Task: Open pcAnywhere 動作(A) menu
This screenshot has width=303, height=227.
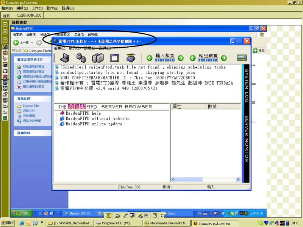Action: click(x=52, y=8)
